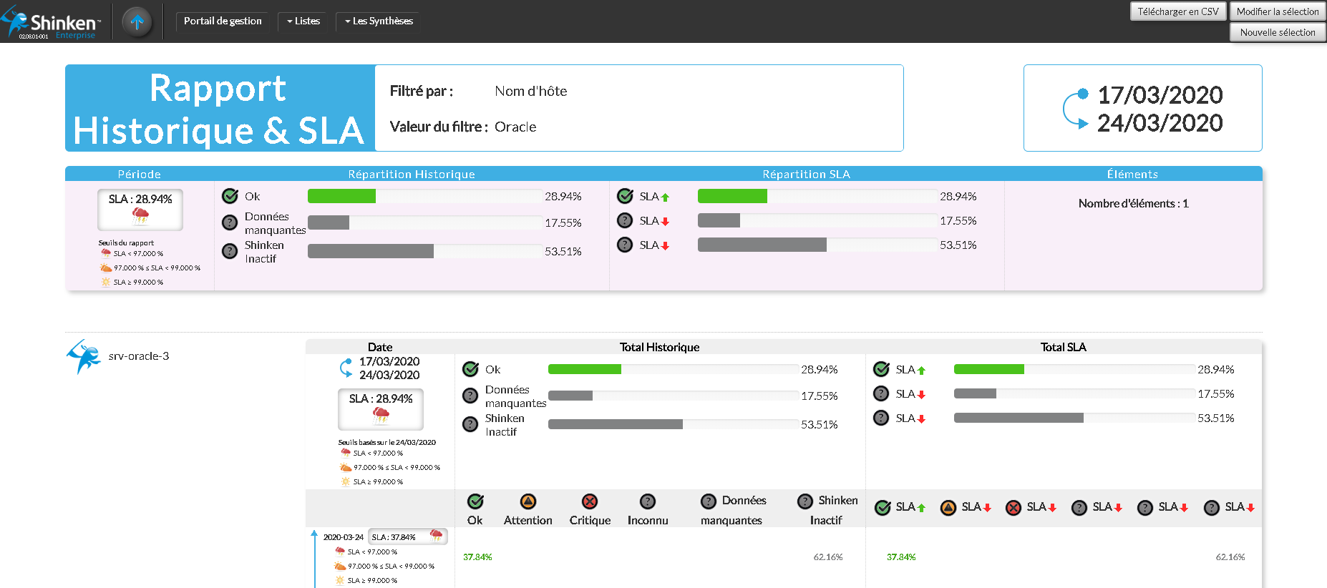Select the red Critique status icon
The image size is (1327, 588).
pos(590,501)
